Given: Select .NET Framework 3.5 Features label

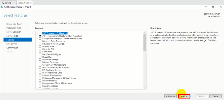Looking at the screenshot, I should (x=55, y=33).
